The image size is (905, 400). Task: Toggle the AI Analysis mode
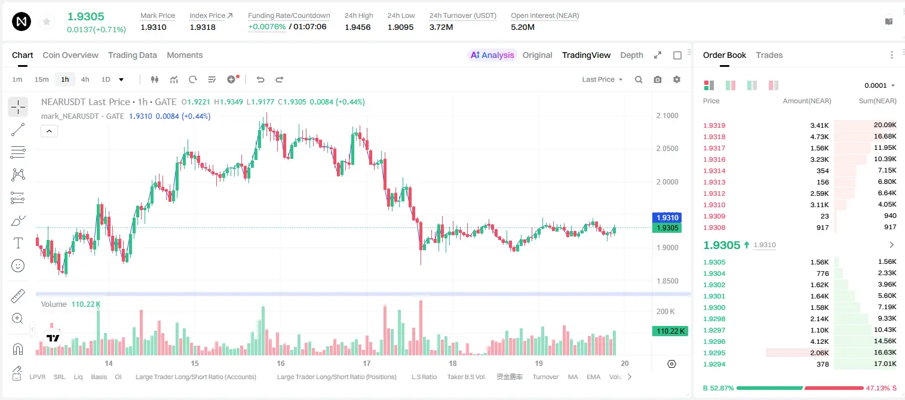492,55
